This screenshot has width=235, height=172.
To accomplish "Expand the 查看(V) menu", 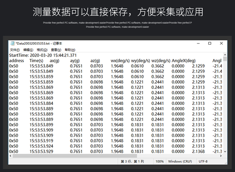I will (x=56, y=50).
